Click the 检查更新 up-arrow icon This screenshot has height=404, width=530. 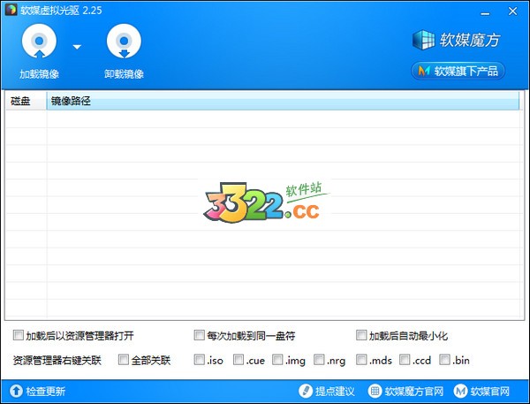16,391
